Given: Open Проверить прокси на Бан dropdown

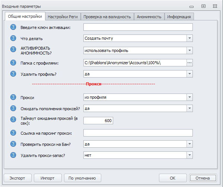Looking at the screenshot, I should pyautogui.click(x=189, y=144).
